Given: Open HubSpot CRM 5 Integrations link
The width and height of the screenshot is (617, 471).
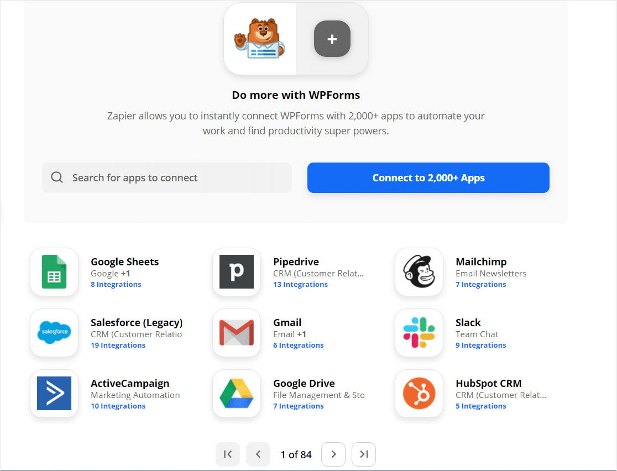Looking at the screenshot, I should click(x=481, y=406).
